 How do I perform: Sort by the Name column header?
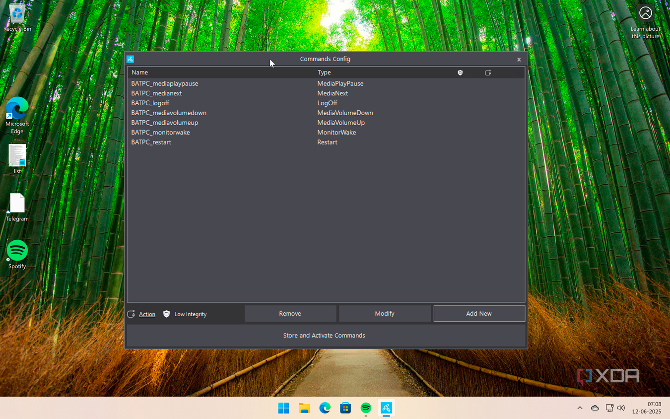point(139,72)
